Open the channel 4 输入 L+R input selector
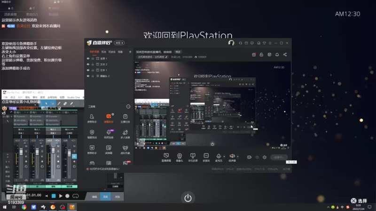 point(69,129)
